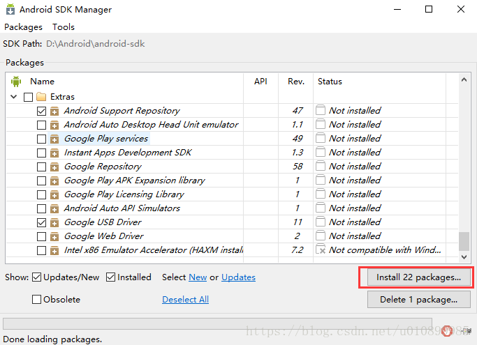Click the red stop hand icon
477x345 pixels.
click(x=448, y=330)
